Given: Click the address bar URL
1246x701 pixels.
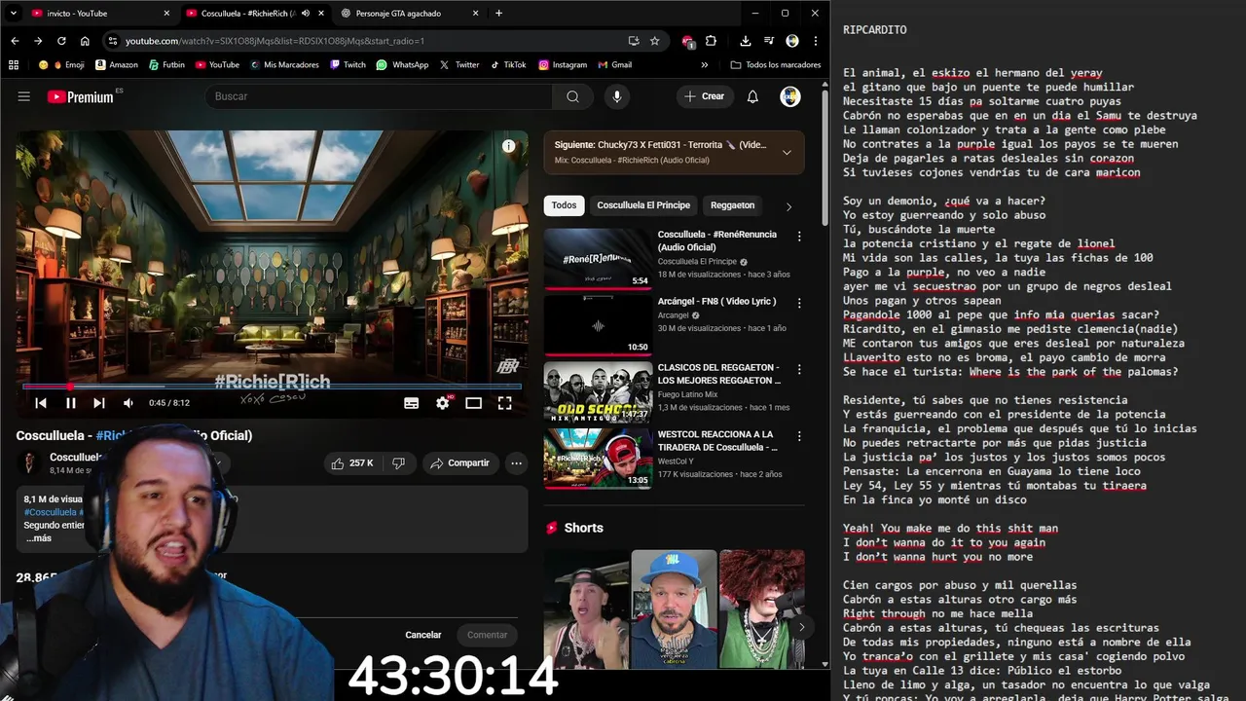Looking at the screenshot, I should tap(275, 41).
